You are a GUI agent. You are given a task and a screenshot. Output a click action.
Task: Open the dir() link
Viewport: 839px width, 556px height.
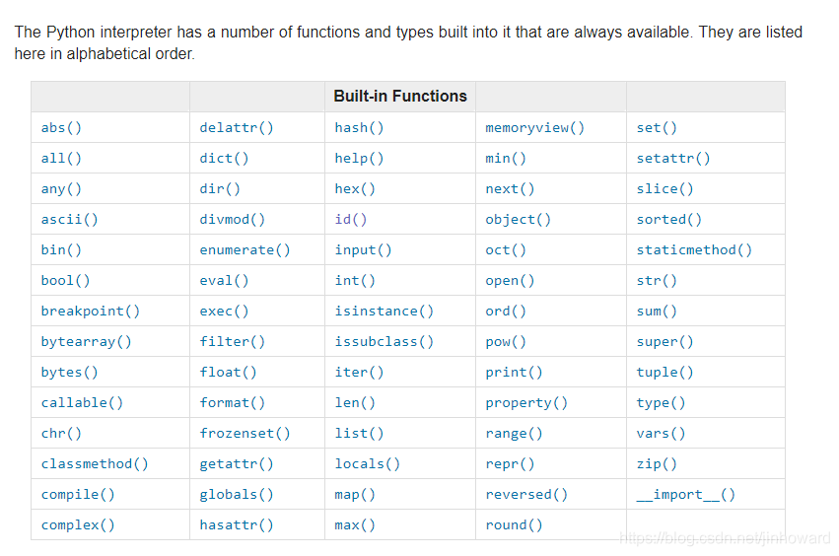(x=220, y=188)
